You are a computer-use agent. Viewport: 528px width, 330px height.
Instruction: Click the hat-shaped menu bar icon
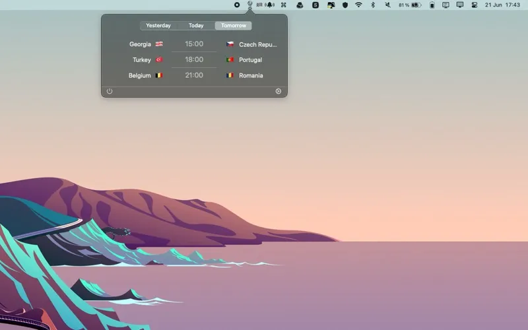(x=300, y=5)
